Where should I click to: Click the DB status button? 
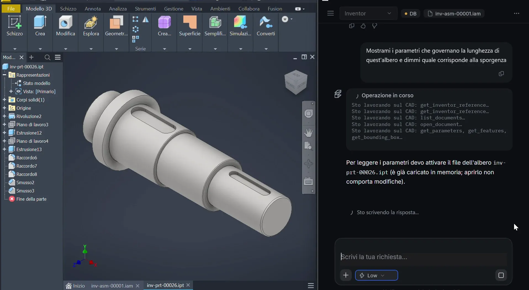click(x=410, y=14)
